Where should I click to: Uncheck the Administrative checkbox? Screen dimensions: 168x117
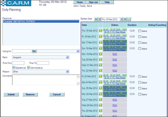(x=29, y=68)
